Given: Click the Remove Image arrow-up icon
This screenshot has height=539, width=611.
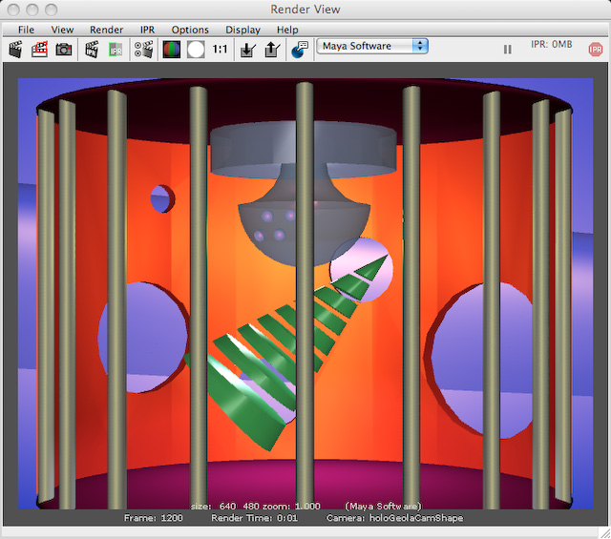Looking at the screenshot, I should point(270,49).
